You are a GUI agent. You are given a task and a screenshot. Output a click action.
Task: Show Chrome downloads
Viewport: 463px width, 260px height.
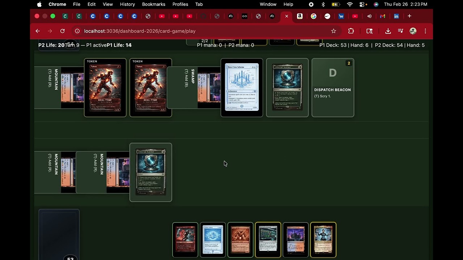pos(388,31)
